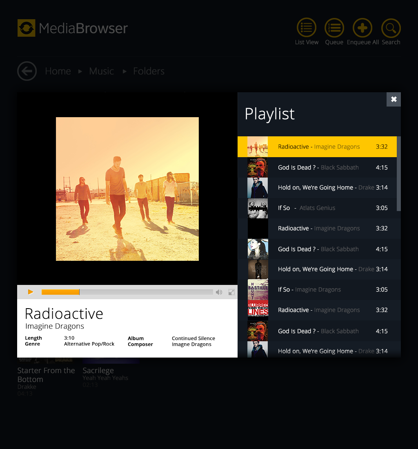Click the large Radioactive album cover
Image resolution: width=418 pixels, height=449 pixels.
[127, 189]
